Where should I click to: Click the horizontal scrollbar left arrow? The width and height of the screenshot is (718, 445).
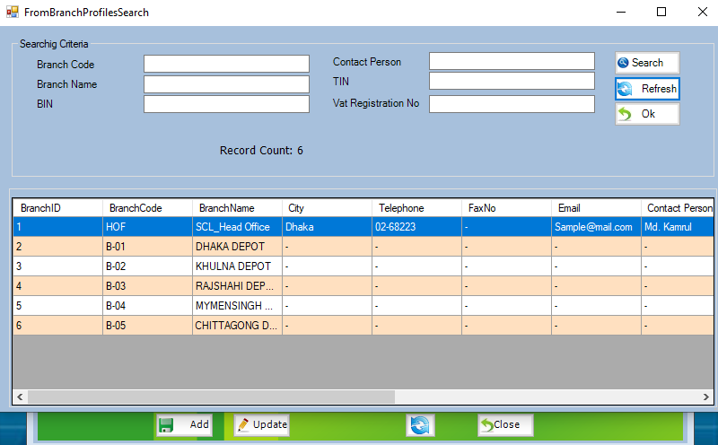pos(20,397)
